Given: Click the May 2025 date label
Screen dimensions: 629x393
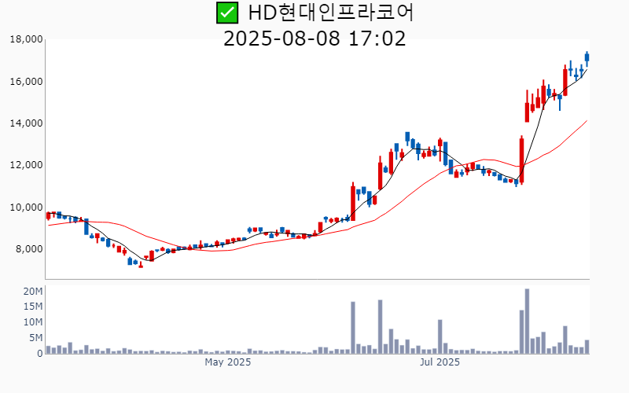Looking at the screenshot, I should pos(228,362).
